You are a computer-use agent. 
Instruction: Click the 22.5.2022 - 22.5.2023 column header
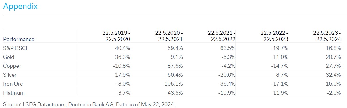coord(274,36)
